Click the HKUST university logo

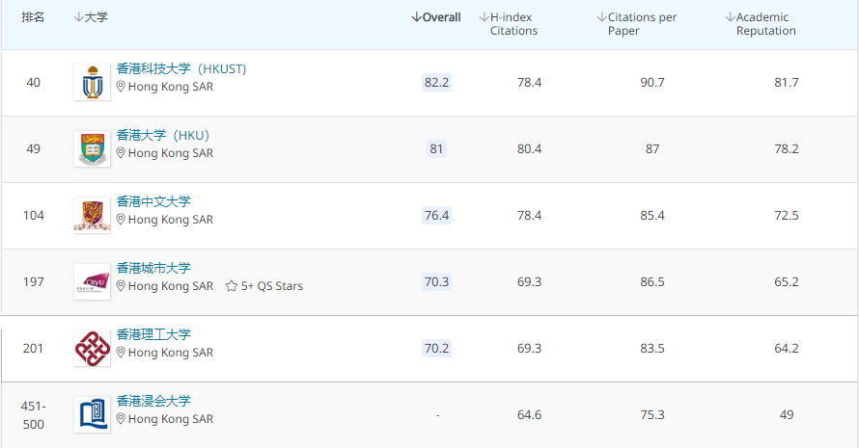(x=92, y=83)
